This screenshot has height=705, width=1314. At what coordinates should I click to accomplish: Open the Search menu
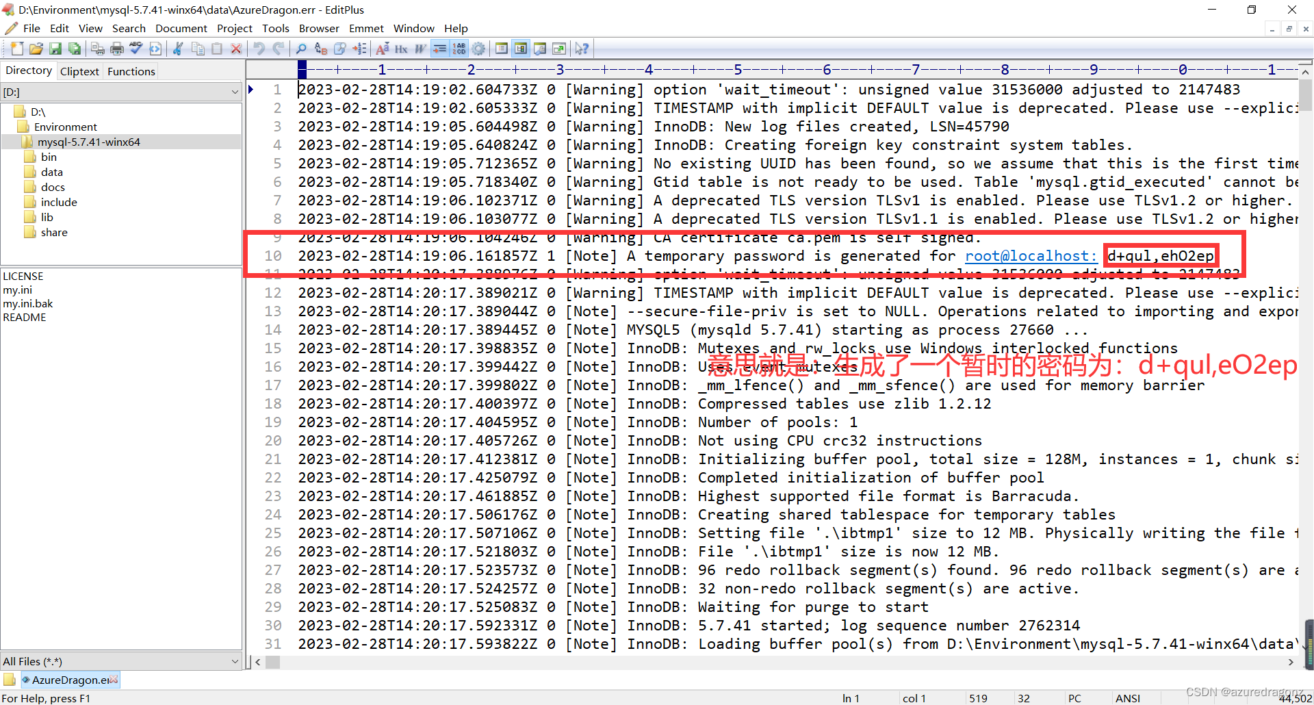point(129,28)
